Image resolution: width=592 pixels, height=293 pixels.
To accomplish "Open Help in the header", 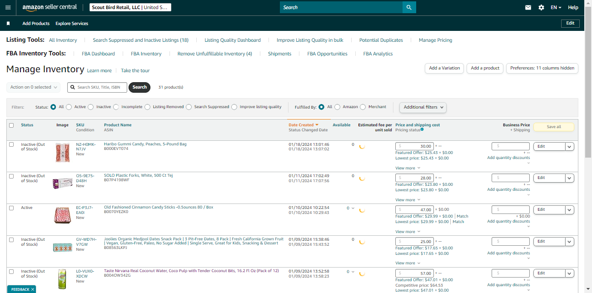I will coord(573,7).
